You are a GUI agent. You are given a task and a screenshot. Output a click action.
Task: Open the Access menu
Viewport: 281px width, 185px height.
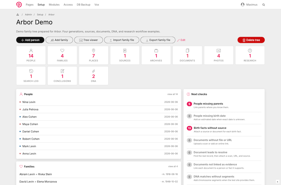click(68, 5)
